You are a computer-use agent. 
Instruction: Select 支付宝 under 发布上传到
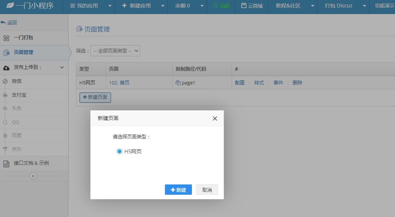(x=34, y=95)
